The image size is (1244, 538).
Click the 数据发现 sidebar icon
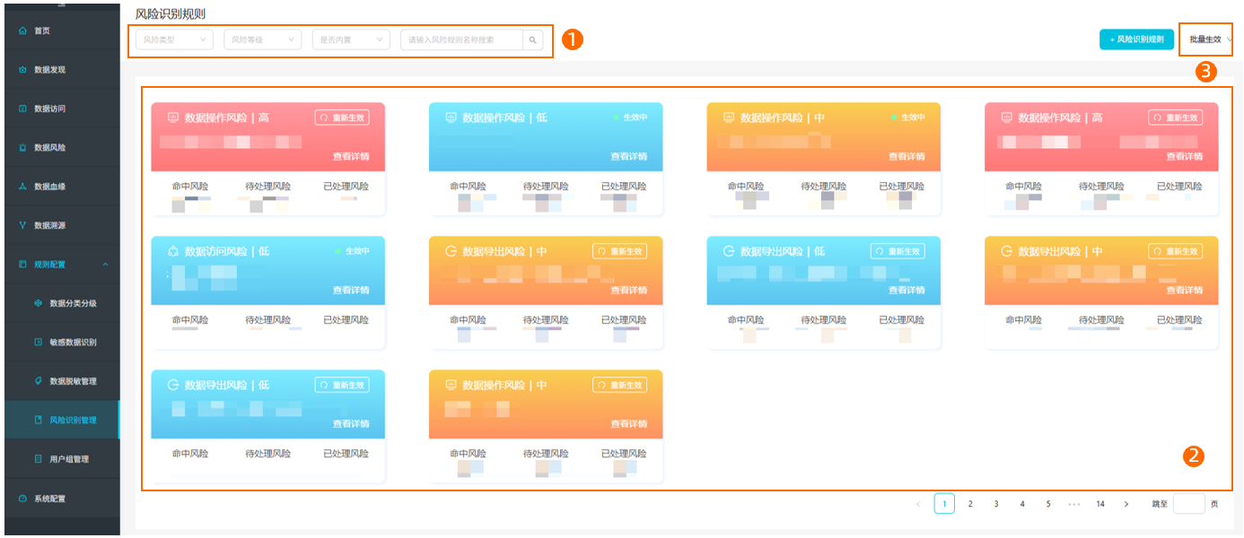tap(22, 70)
